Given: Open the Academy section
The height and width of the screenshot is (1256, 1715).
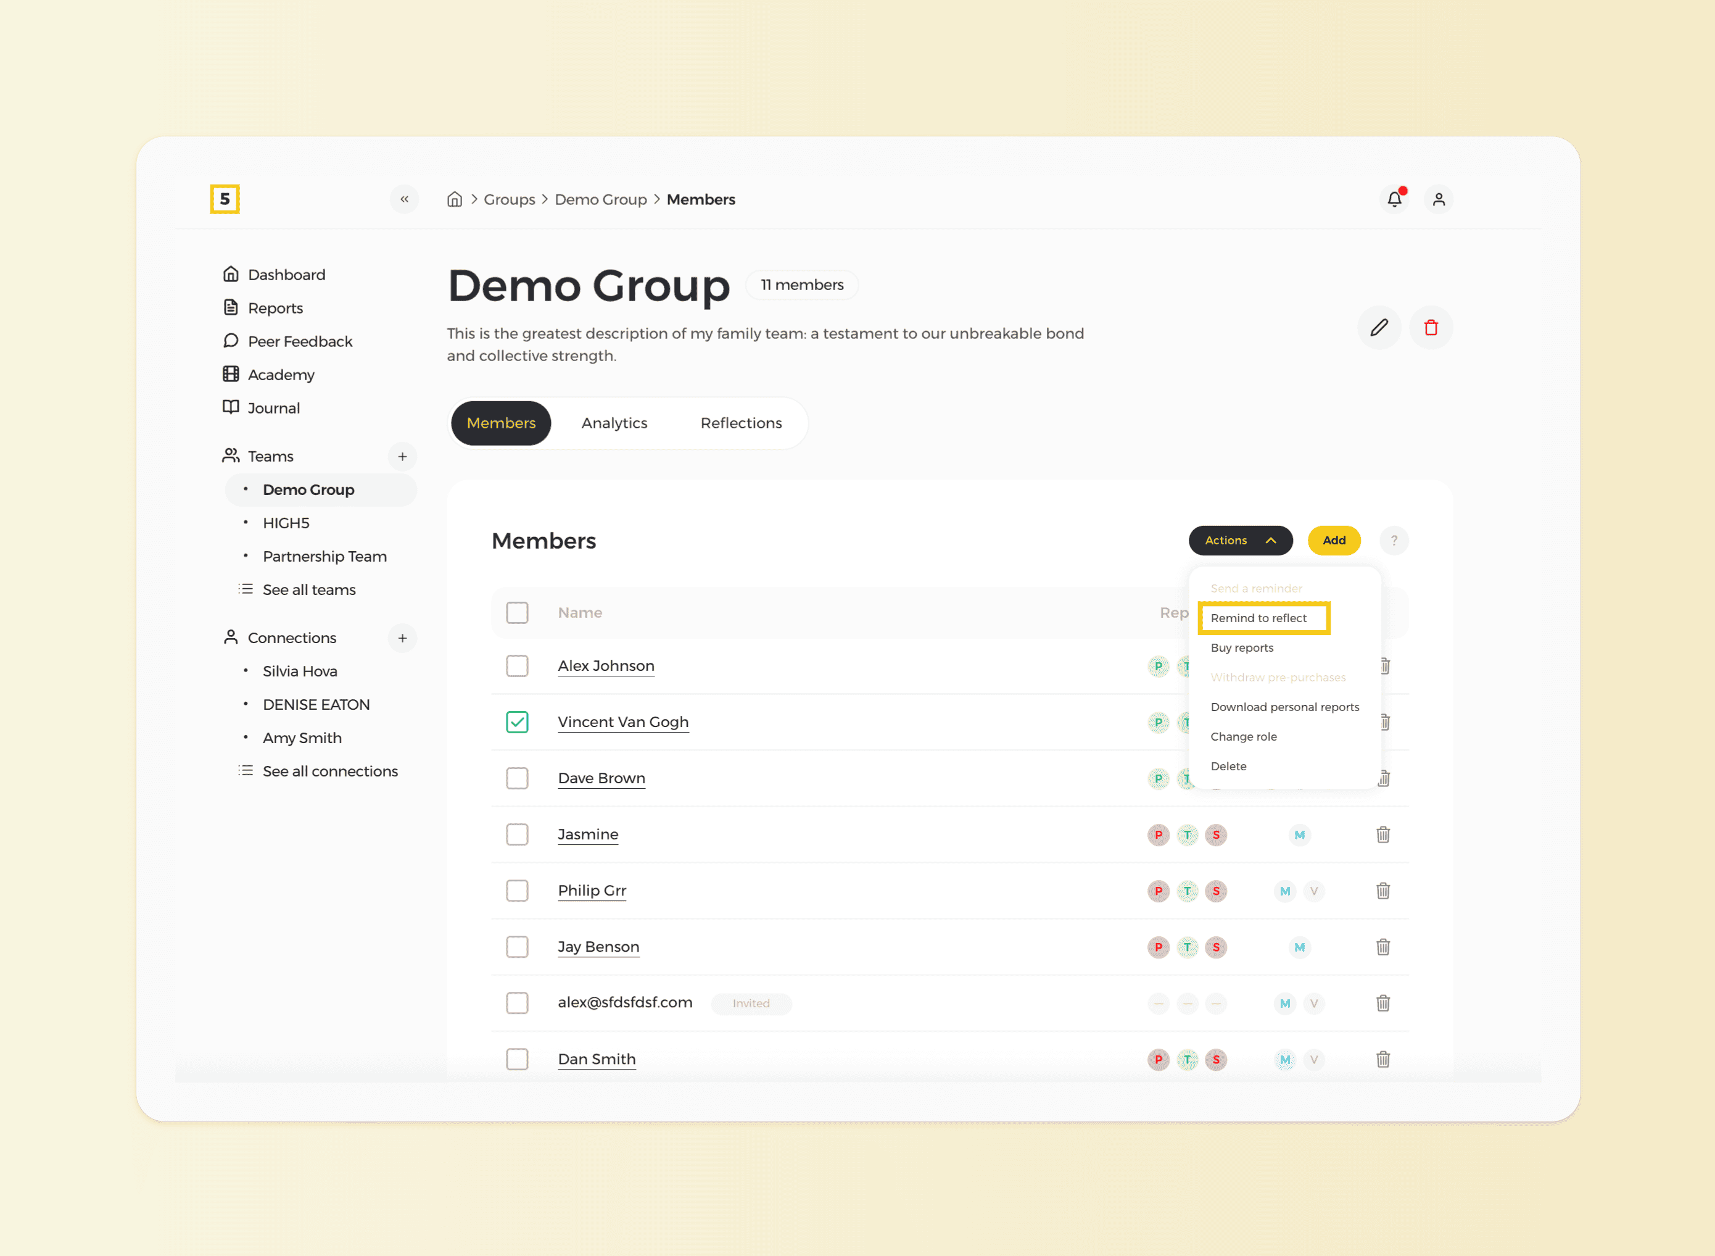Looking at the screenshot, I should coord(281,374).
